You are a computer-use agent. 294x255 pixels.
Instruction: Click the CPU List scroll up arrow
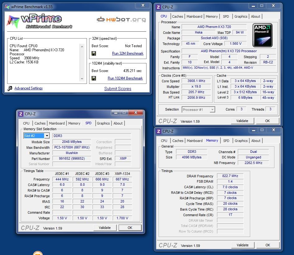tap(82, 46)
